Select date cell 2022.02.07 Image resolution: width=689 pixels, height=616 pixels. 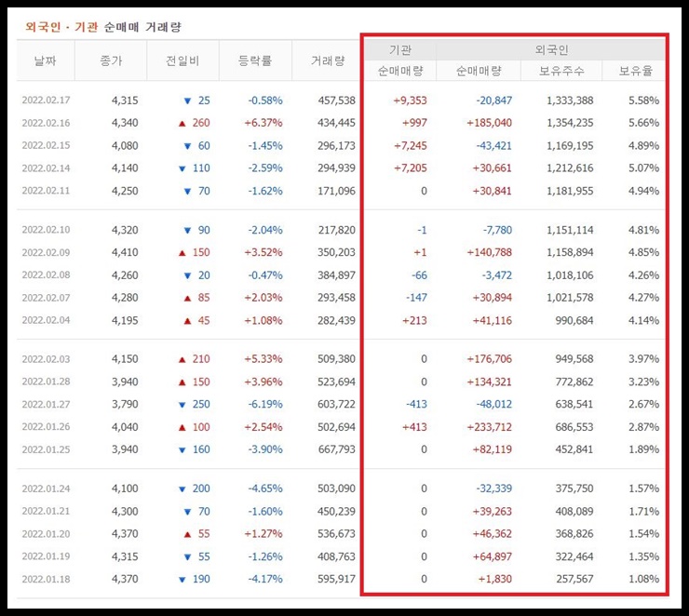tap(47, 298)
